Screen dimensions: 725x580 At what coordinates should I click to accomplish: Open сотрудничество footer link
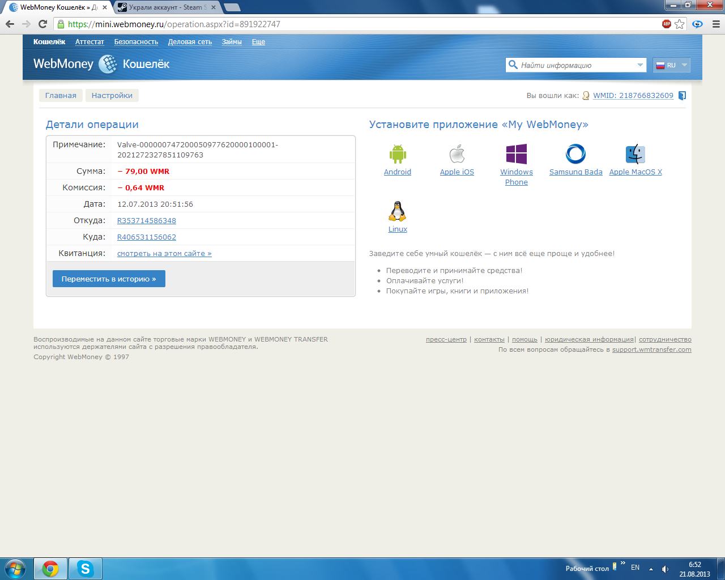(665, 339)
